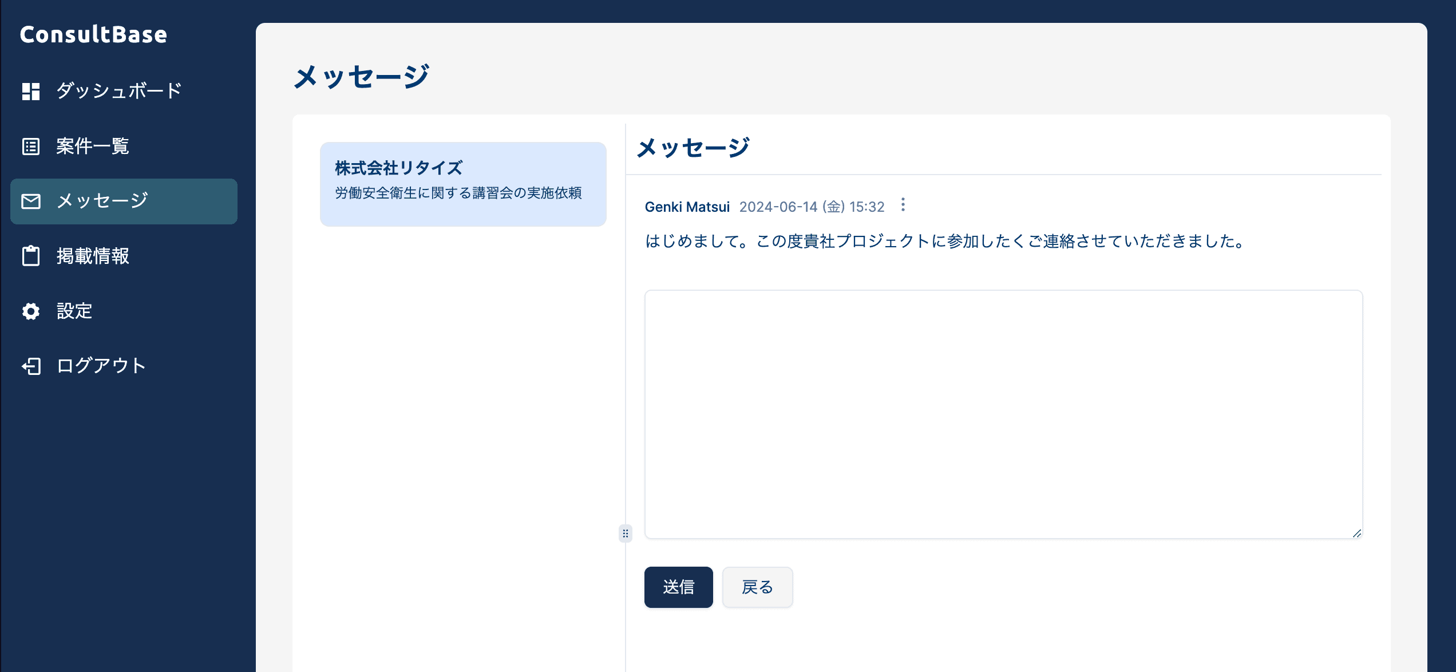Click the 案件一覧 list icon
This screenshot has height=672, width=1456.
(31, 147)
